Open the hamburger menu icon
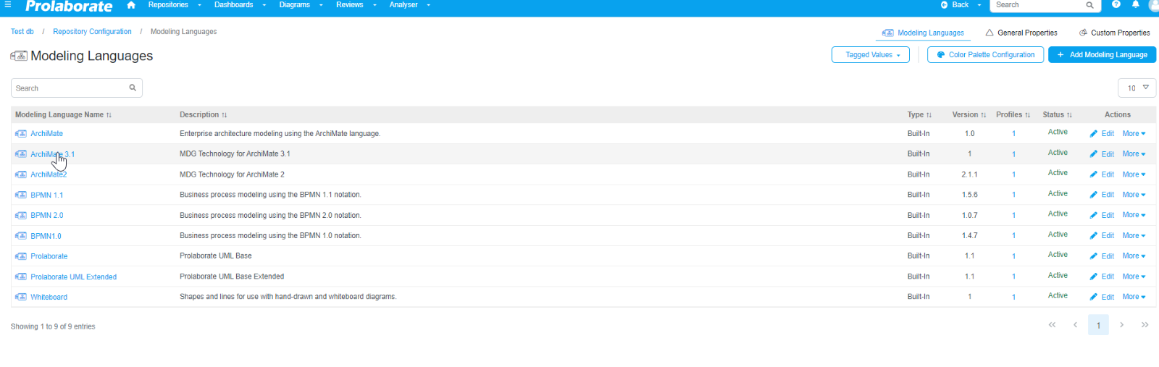 (8, 4)
